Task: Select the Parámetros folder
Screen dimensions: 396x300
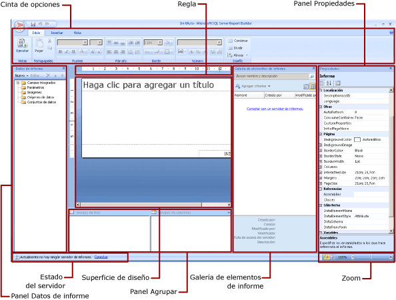Action: [33, 87]
